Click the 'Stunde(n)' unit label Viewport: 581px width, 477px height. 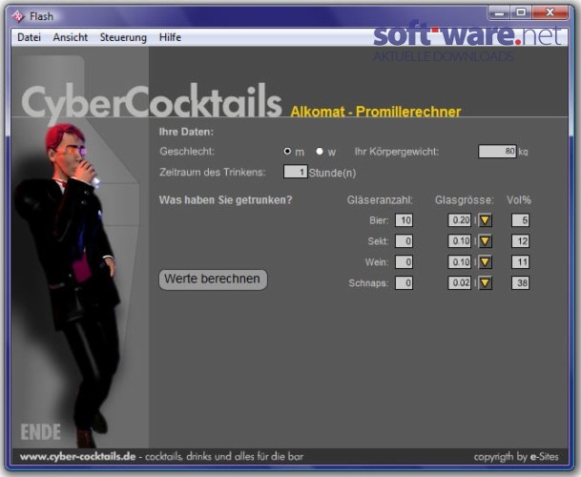332,173
